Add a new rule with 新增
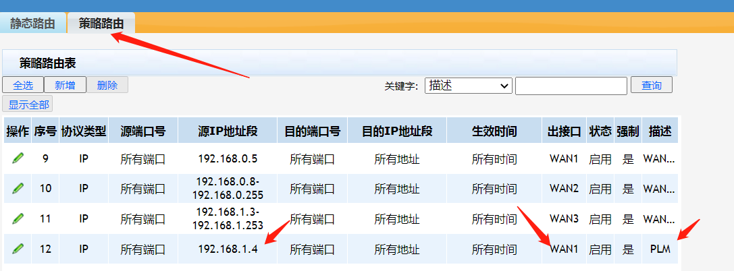Image resolution: width=734 pixels, height=271 pixels. (65, 85)
